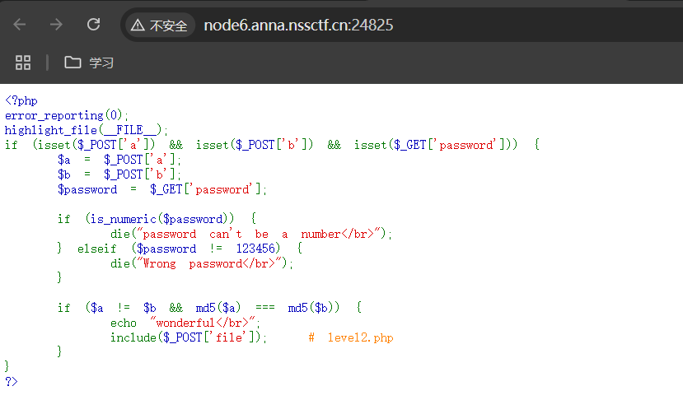Click the browser forward arrow
The image size is (683, 400).
(x=56, y=25)
